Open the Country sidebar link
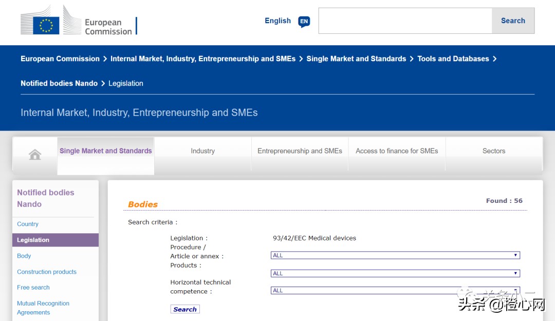 [x=28, y=224]
